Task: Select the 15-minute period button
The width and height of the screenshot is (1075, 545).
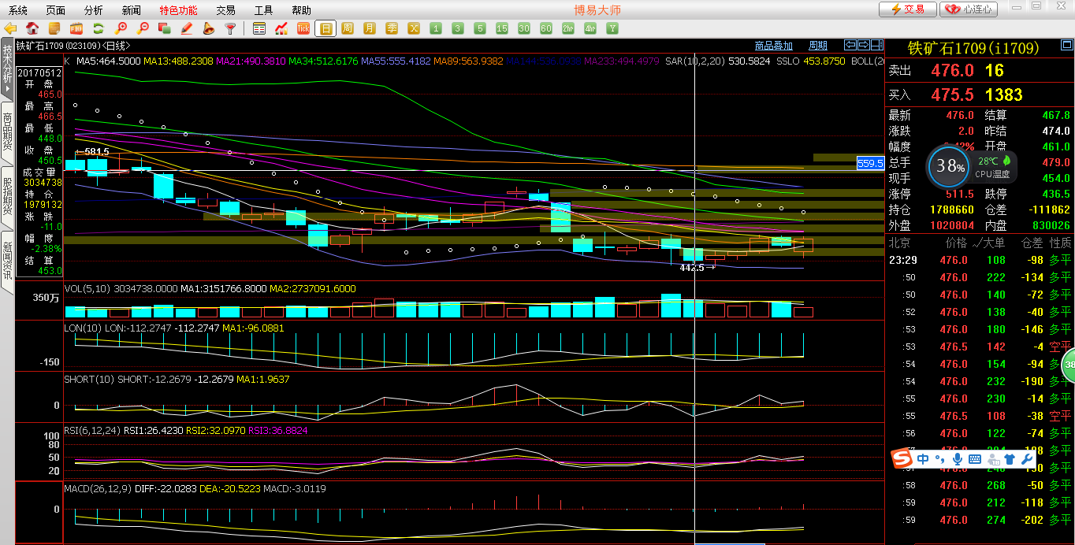Action: point(502,28)
